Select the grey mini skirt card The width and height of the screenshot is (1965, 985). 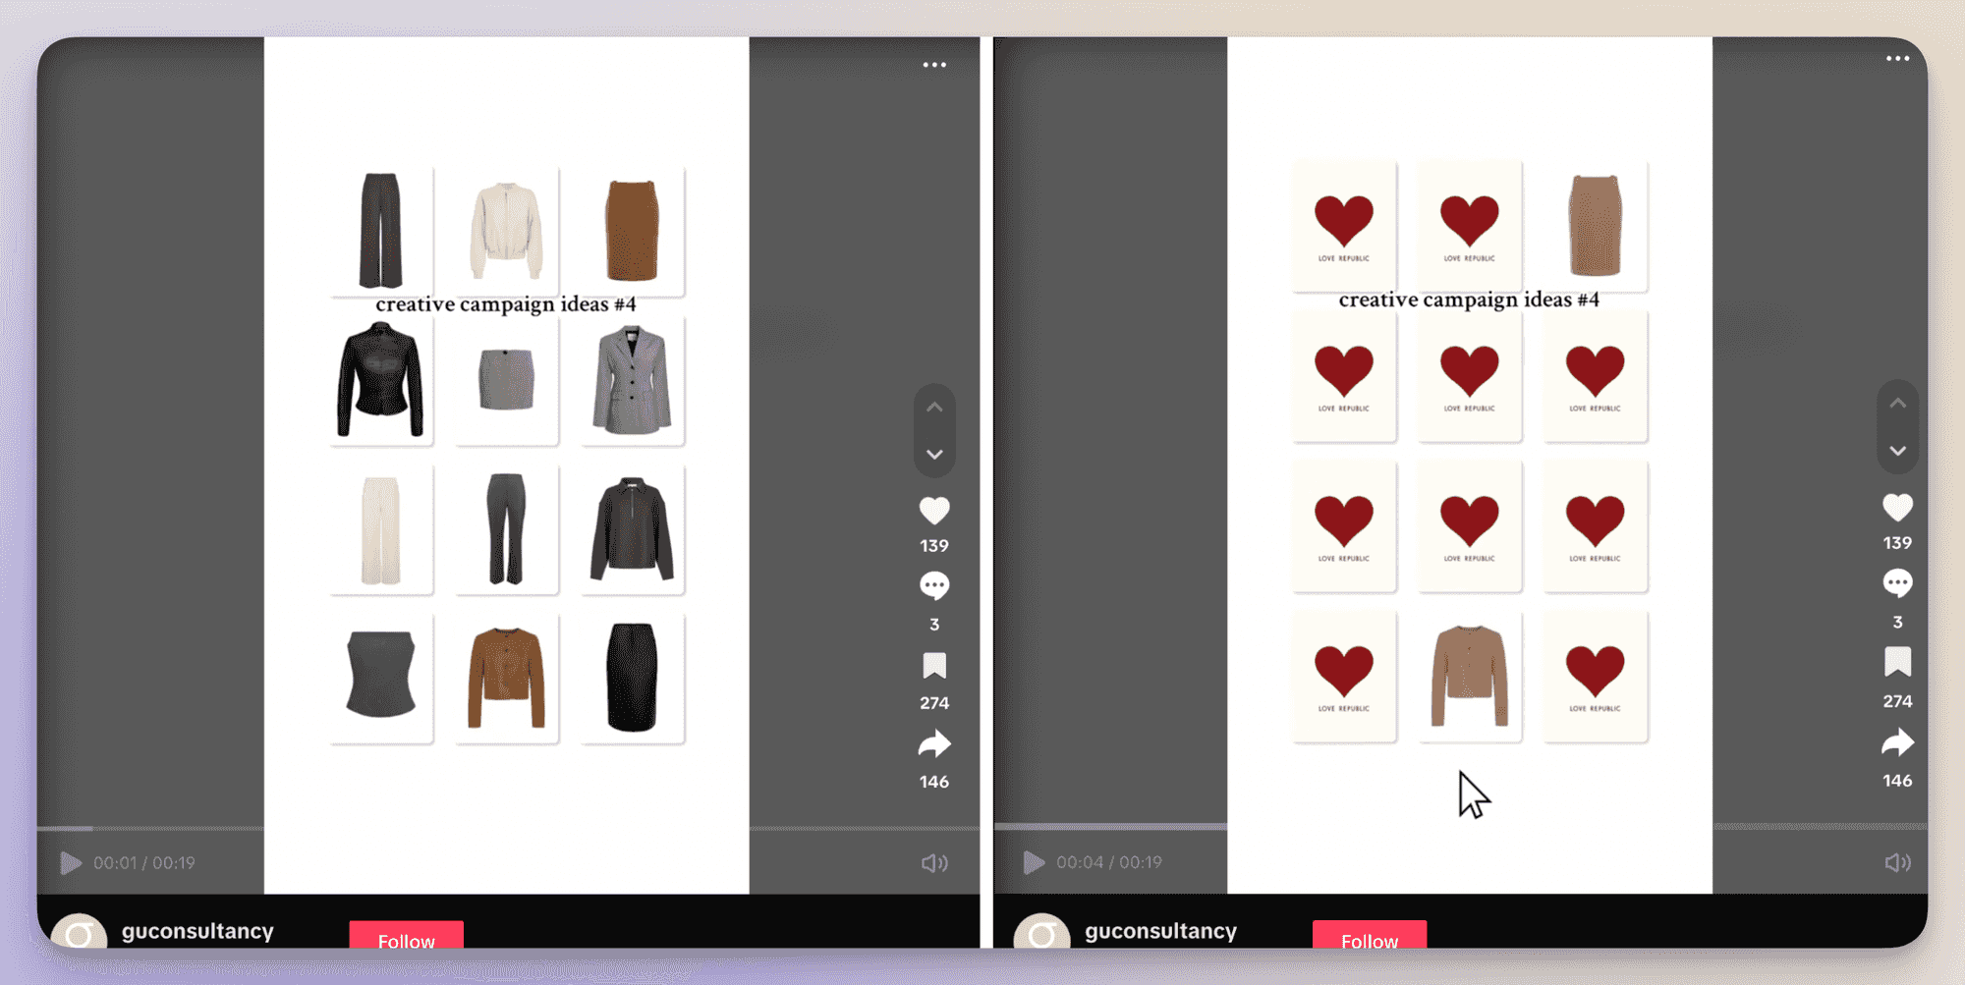click(x=507, y=380)
